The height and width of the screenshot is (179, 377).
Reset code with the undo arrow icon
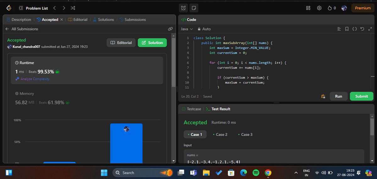point(362,29)
